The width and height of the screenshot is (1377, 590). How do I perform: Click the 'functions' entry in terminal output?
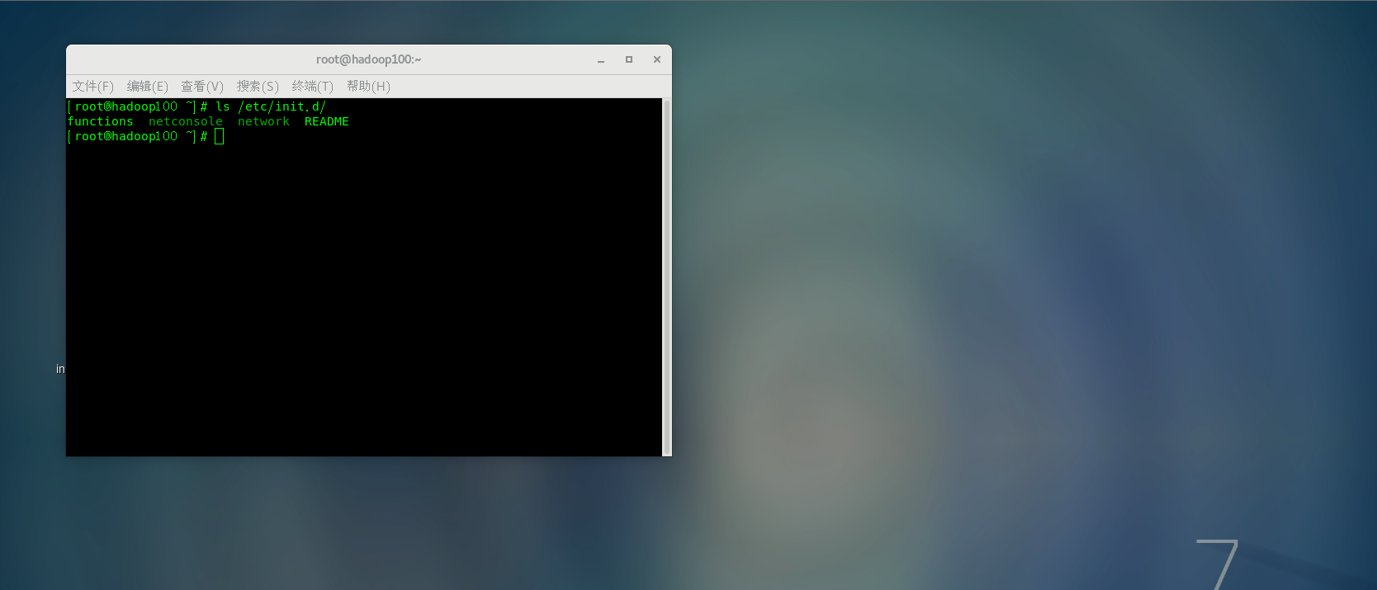tap(100, 121)
